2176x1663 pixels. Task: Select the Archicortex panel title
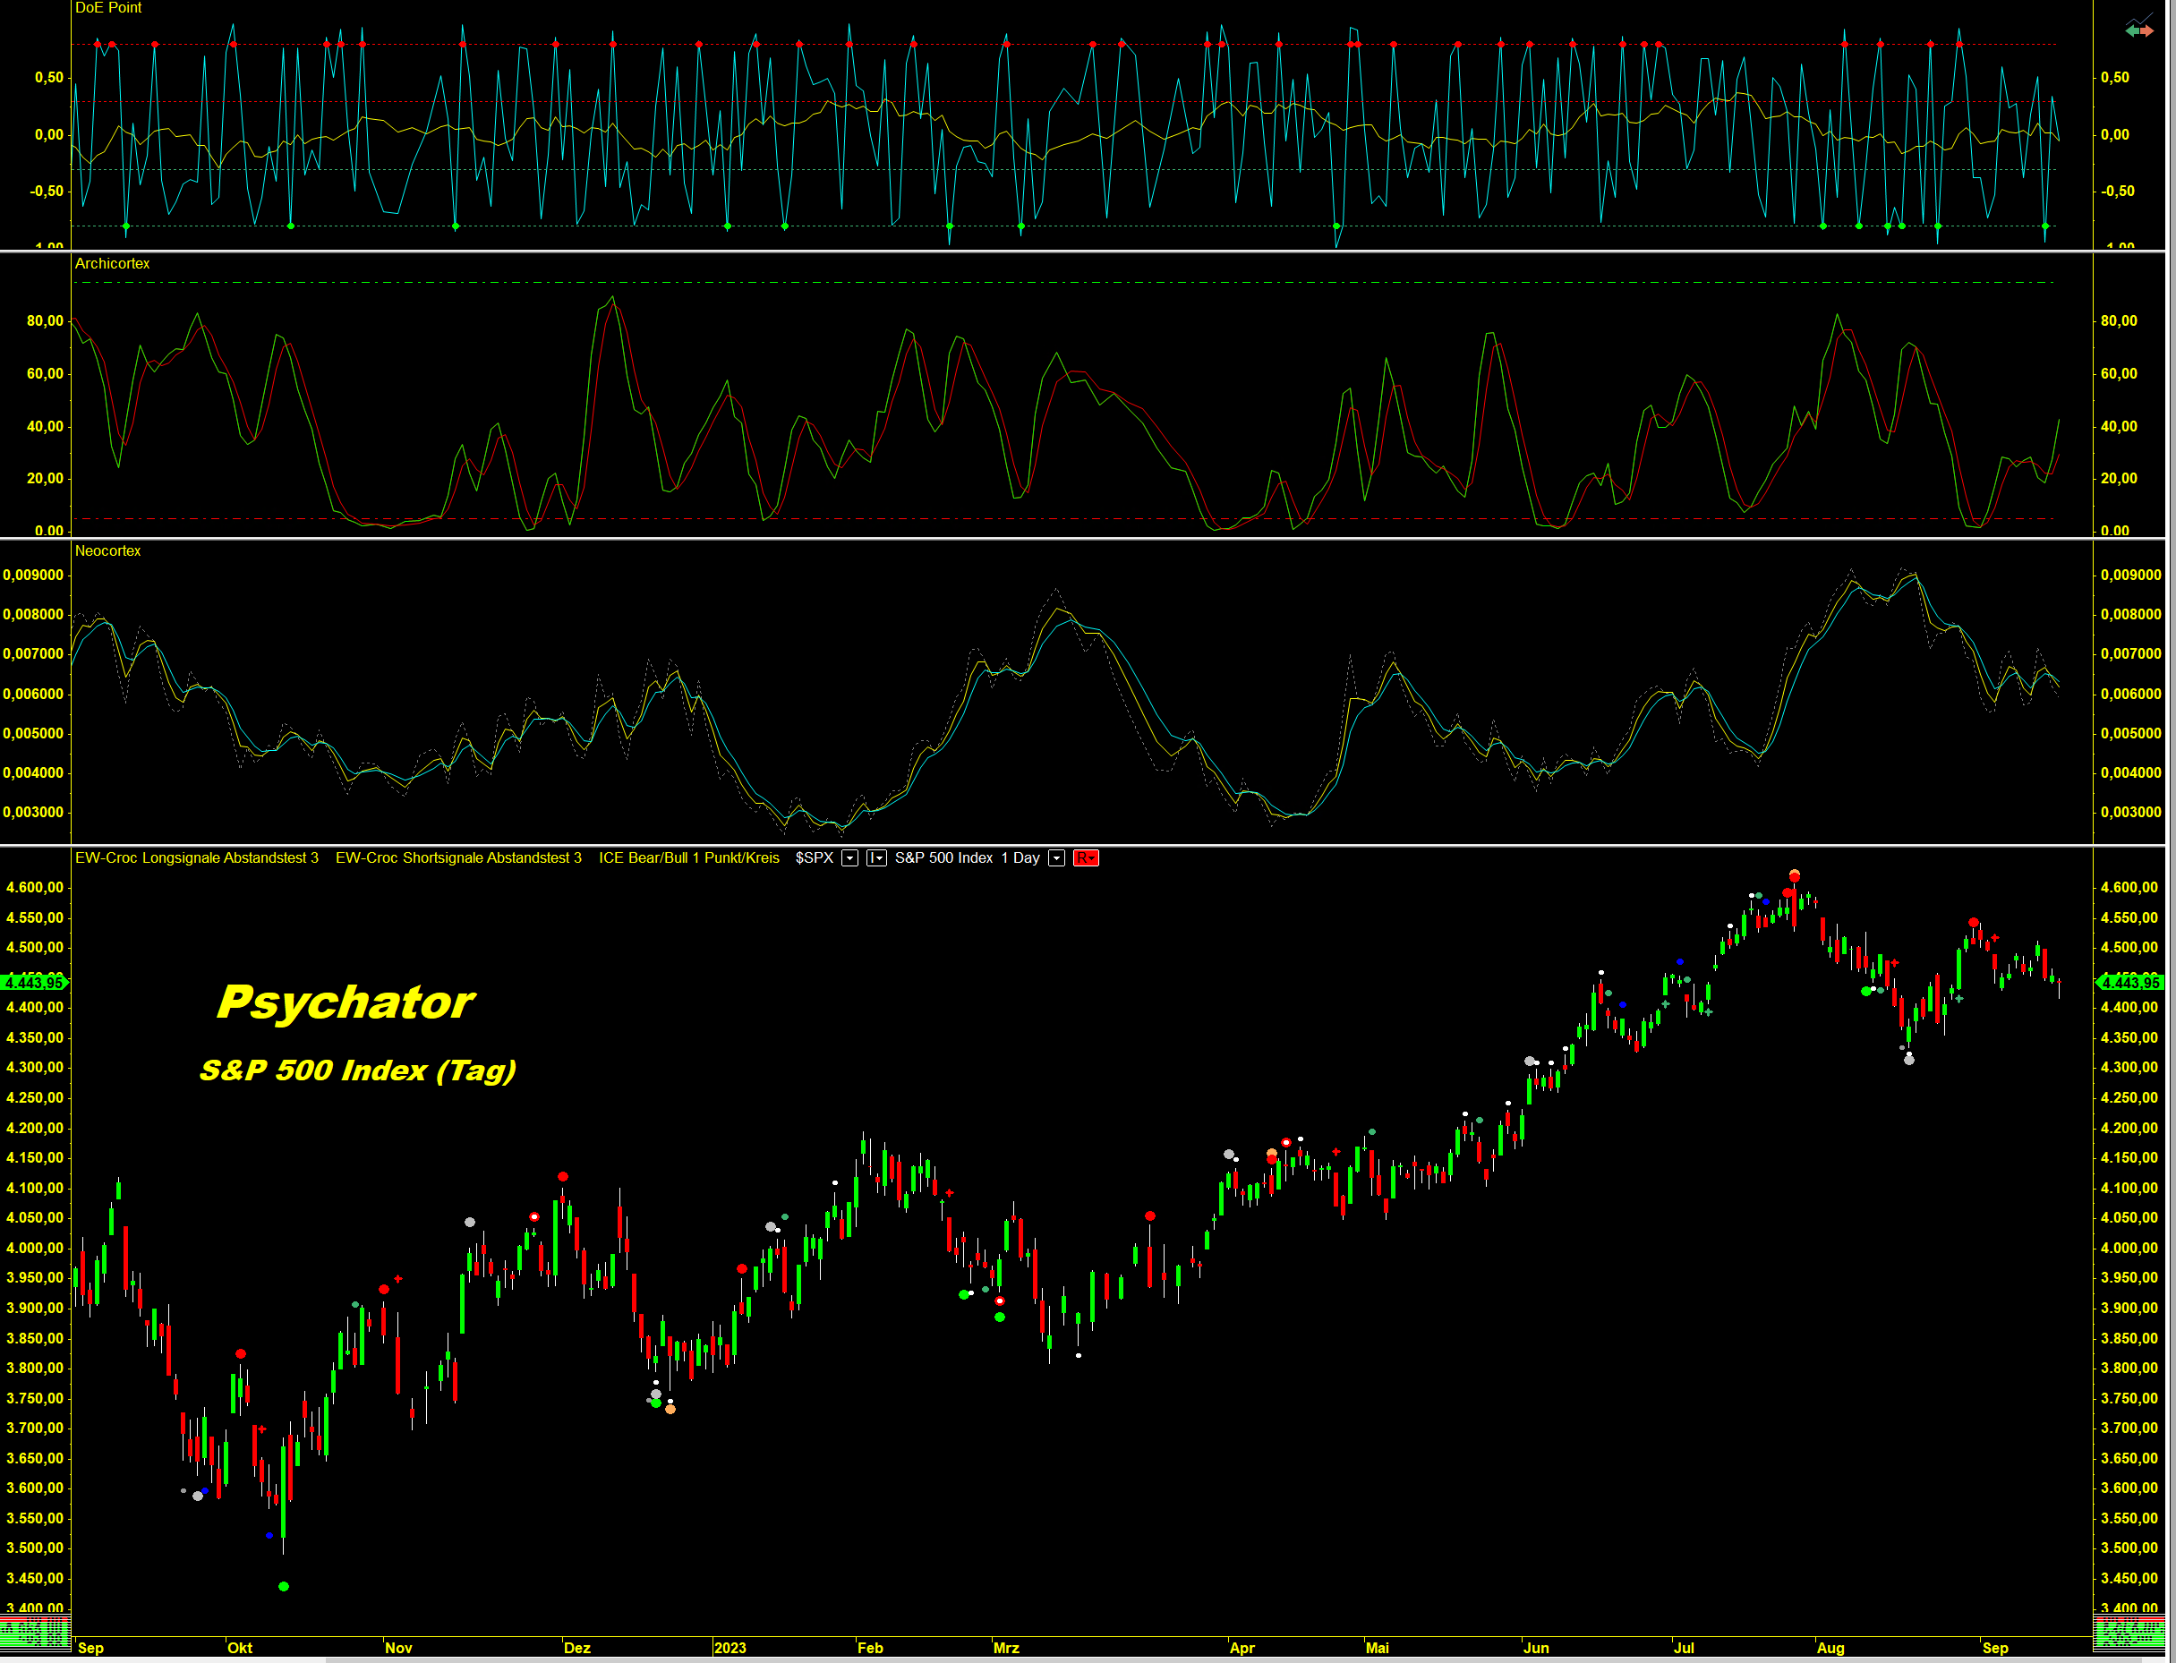coord(113,263)
